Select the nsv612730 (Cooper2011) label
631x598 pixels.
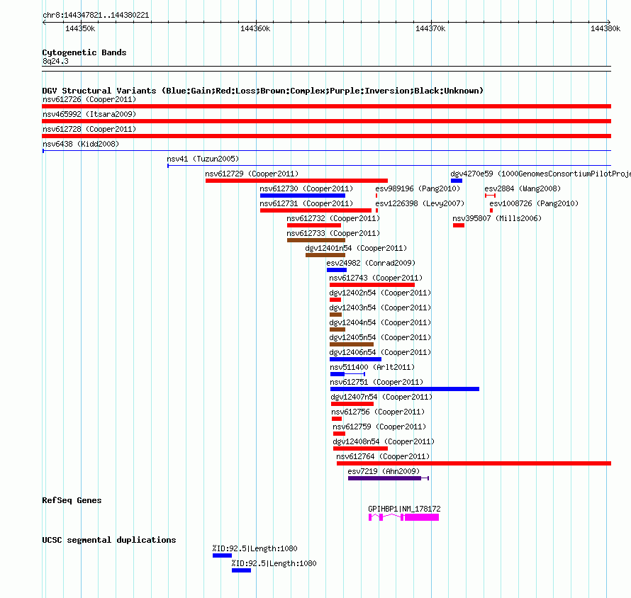point(306,188)
